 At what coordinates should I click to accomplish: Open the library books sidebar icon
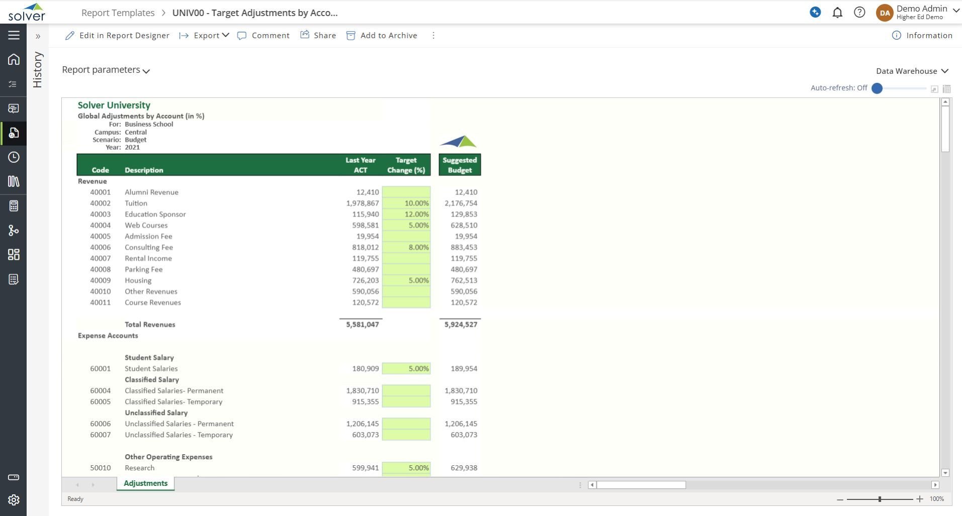(x=14, y=181)
